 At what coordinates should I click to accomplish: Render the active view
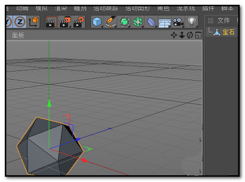[x=51, y=22]
